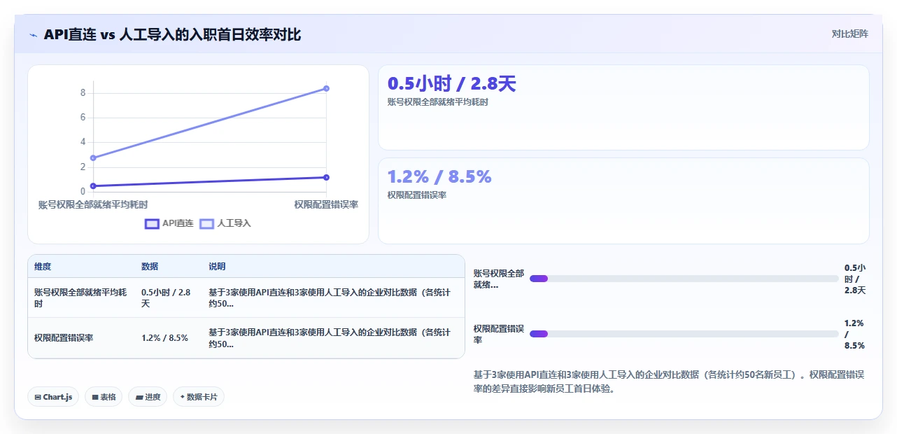The image size is (897, 434).
Task: Click the progress label 权限配置错误率
Action: click(x=498, y=334)
